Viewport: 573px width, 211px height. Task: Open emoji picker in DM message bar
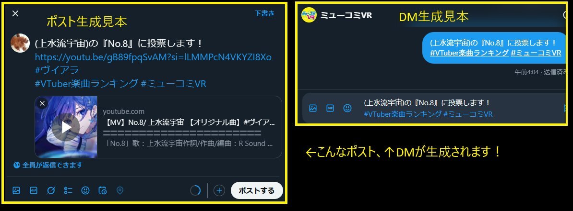347,108
